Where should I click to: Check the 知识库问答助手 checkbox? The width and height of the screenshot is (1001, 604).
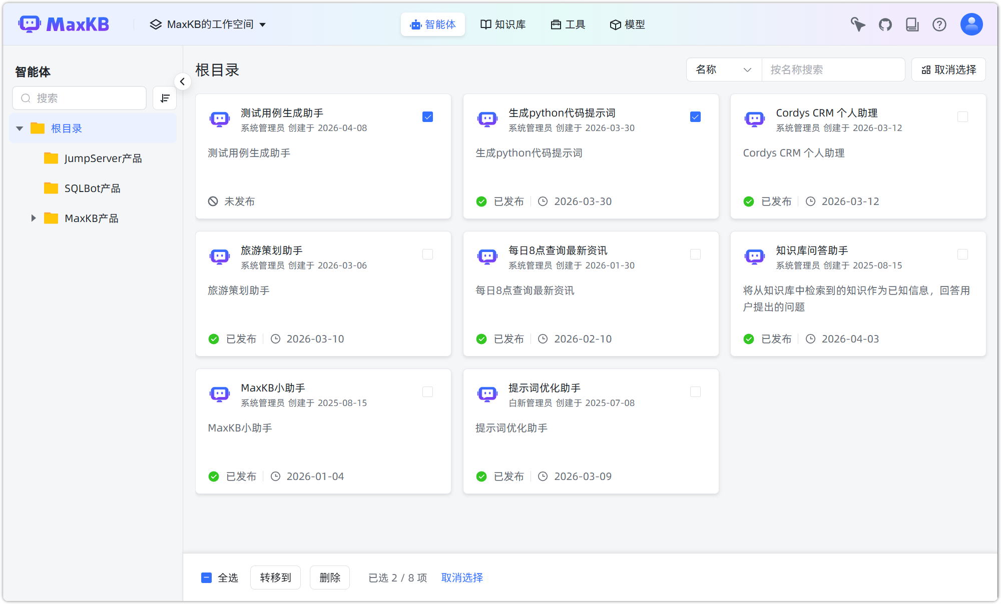[x=962, y=254]
